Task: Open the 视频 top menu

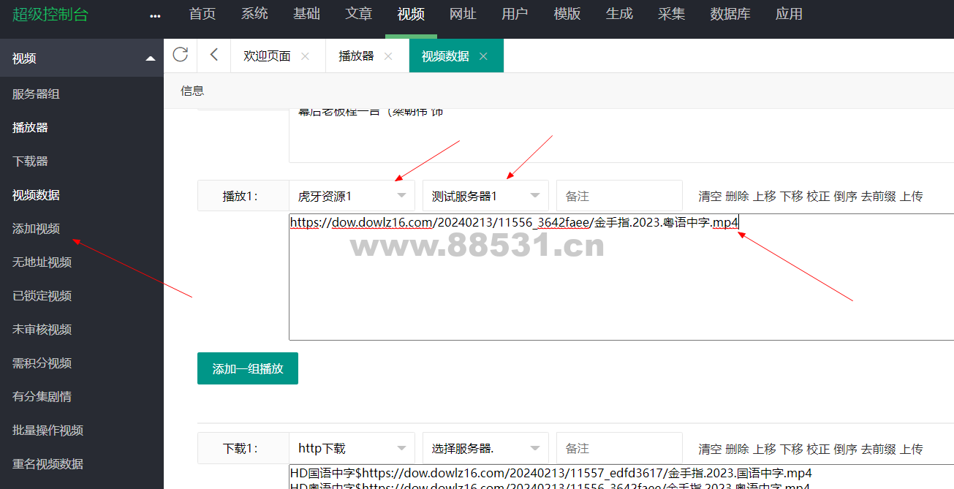Action: click(x=411, y=14)
